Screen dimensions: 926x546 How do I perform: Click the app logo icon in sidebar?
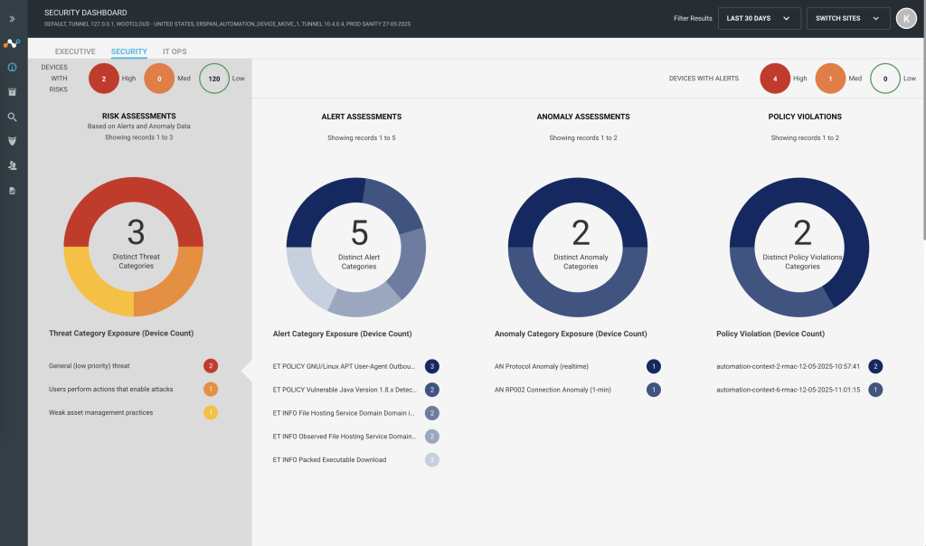tap(12, 43)
